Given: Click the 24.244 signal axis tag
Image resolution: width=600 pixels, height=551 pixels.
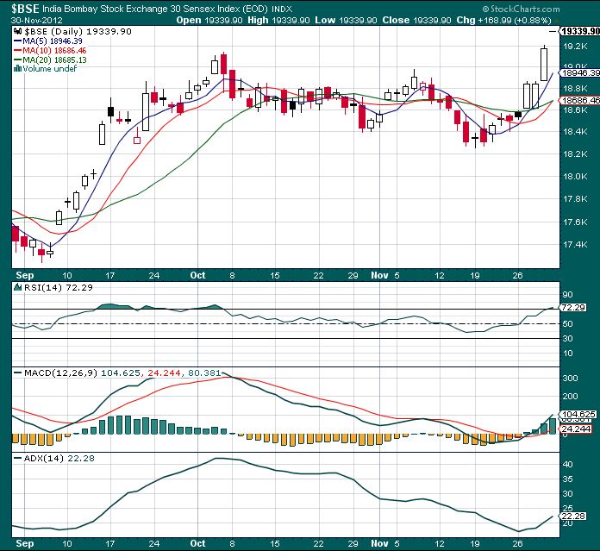Looking at the screenshot, I should (x=576, y=429).
